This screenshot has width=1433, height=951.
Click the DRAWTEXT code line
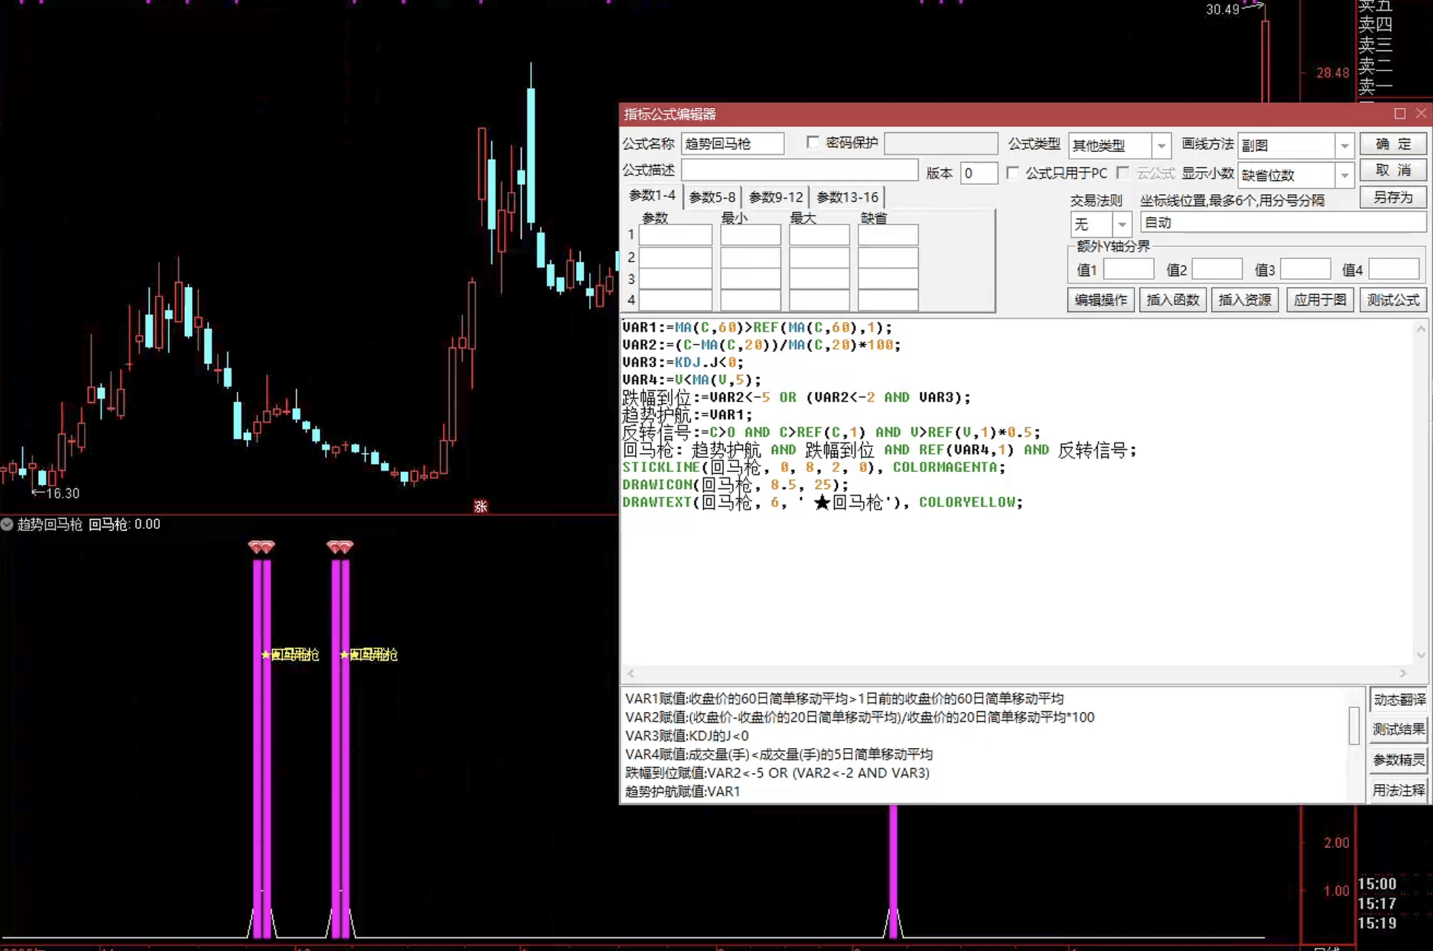point(822,502)
